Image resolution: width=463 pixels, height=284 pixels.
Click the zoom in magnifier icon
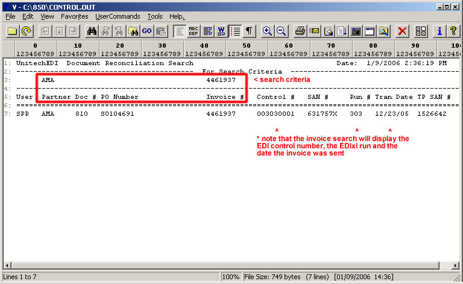click(268, 31)
